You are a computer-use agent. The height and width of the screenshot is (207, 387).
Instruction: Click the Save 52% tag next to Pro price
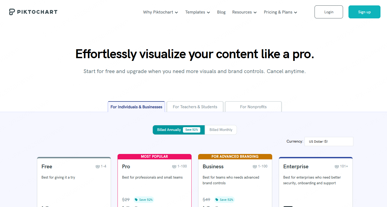(144, 199)
